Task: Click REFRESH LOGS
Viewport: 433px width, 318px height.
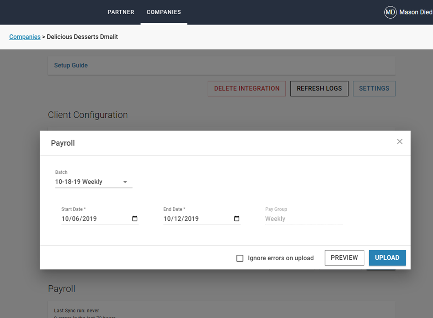Action: tap(319, 88)
